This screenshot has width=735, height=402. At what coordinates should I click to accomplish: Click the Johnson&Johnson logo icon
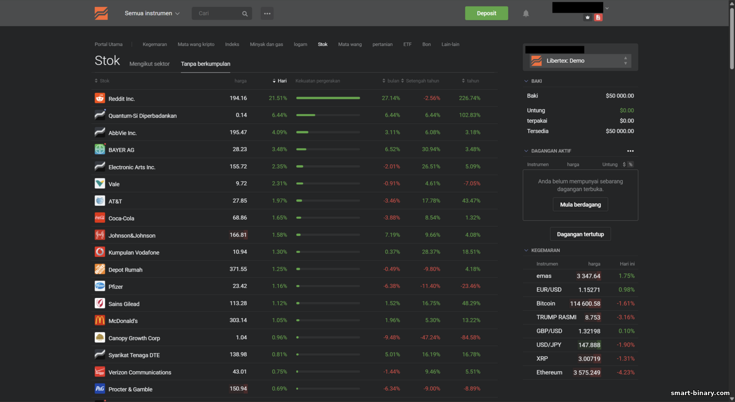100,235
